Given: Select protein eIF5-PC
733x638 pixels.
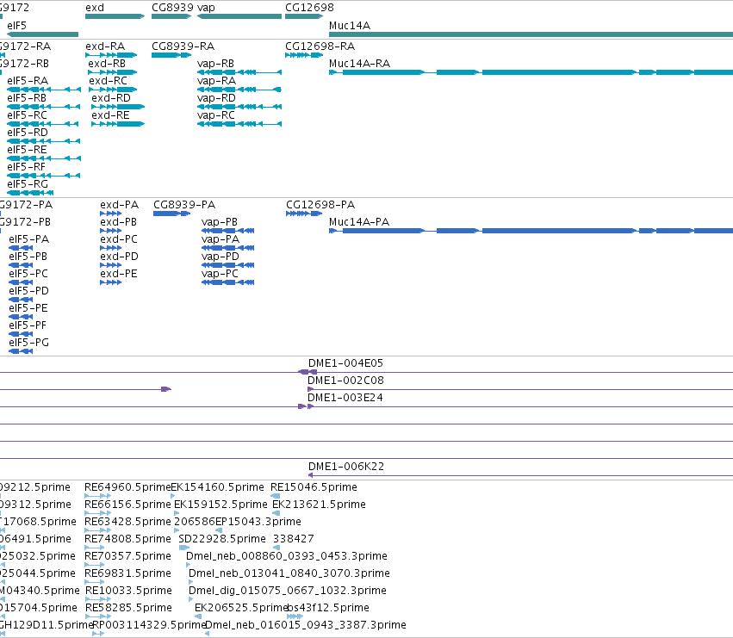Looking at the screenshot, I should (21, 283).
